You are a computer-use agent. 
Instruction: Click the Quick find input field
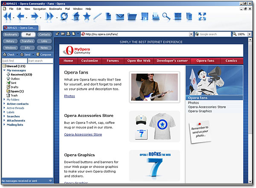pyautogui.click(x=15, y=61)
